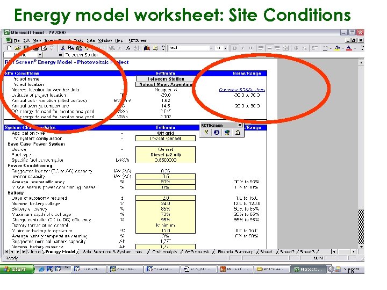Switch to the Sheet2 tab
Image resolution: width=387 pixels, height=290 pixels.
tap(287, 252)
